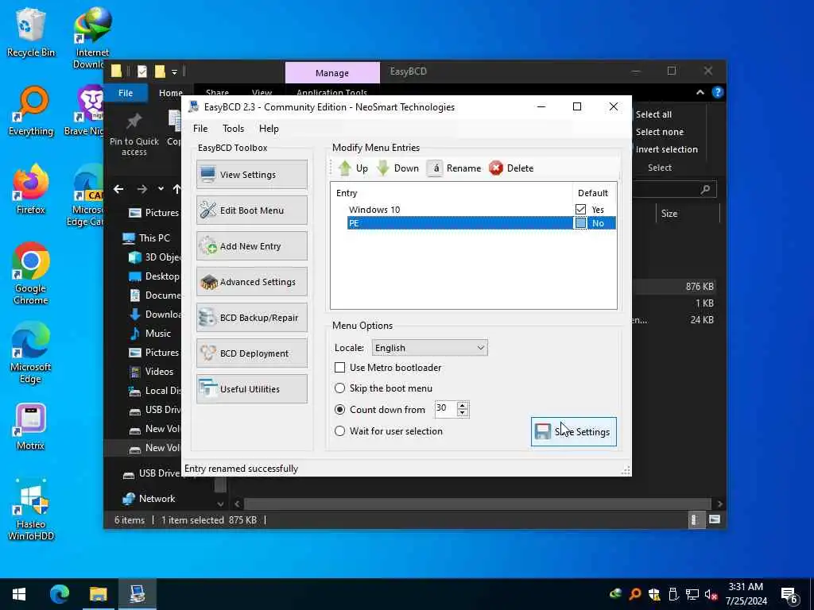Open Explorer help icon

click(x=718, y=92)
